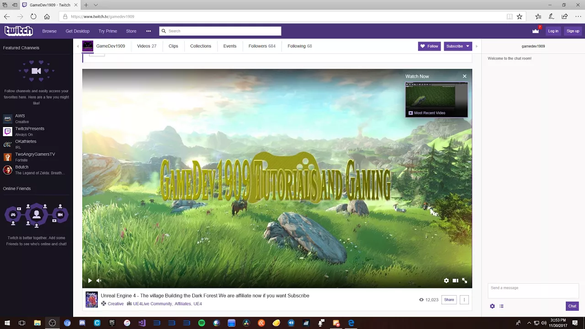The height and width of the screenshot is (329, 585).
Task: Open Most Recent Video thumbnail
Action: 436,100
